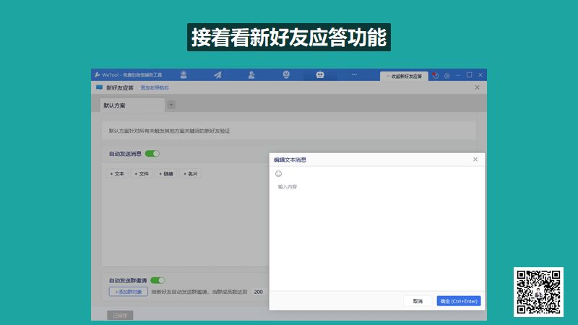
Task: Click the paper plane mass-send icon
Action: (x=217, y=74)
